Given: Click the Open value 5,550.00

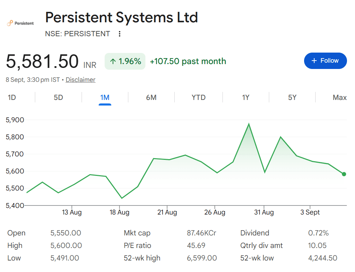Looking at the screenshot, I should pos(66,233).
